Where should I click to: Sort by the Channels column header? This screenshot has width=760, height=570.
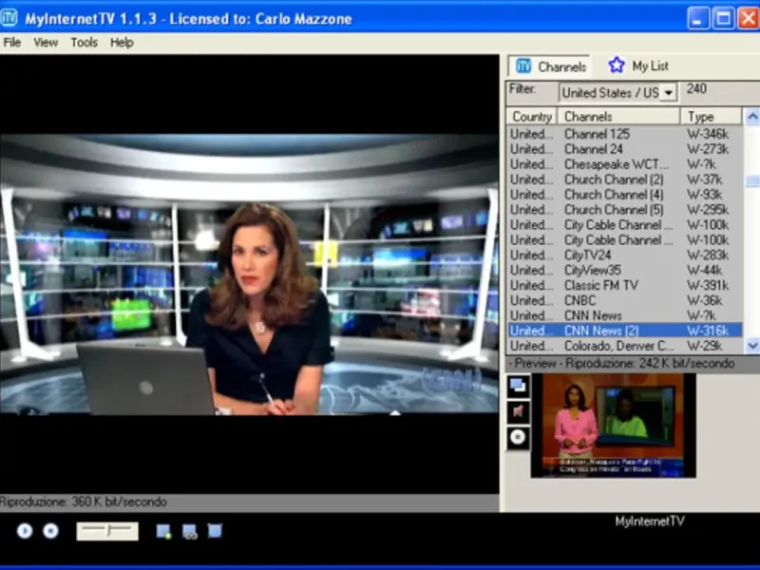pos(618,117)
